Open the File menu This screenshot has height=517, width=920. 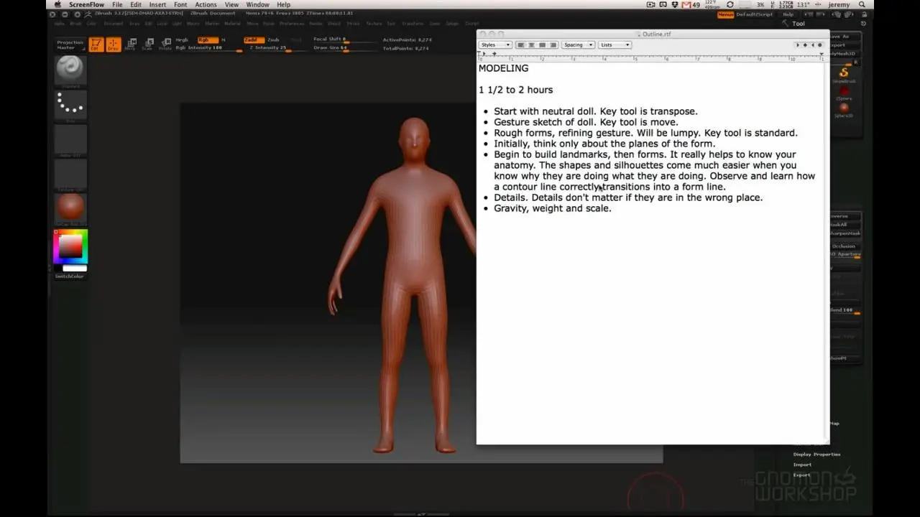click(x=117, y=4)
